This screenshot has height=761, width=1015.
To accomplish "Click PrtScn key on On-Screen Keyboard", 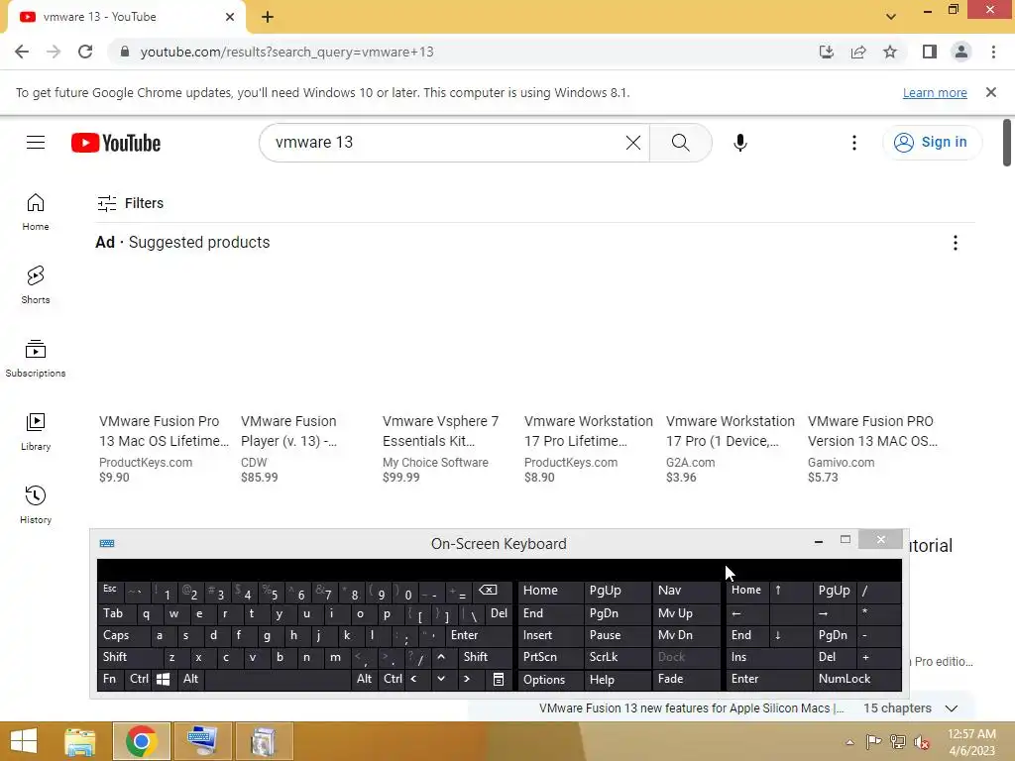I will [x=550, y=657].
